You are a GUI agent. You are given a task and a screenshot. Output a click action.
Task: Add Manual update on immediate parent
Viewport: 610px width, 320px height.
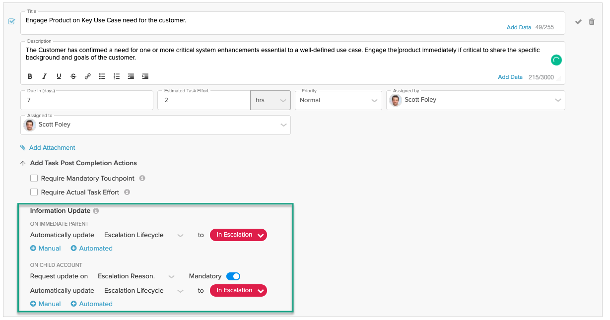pos(46,249)
